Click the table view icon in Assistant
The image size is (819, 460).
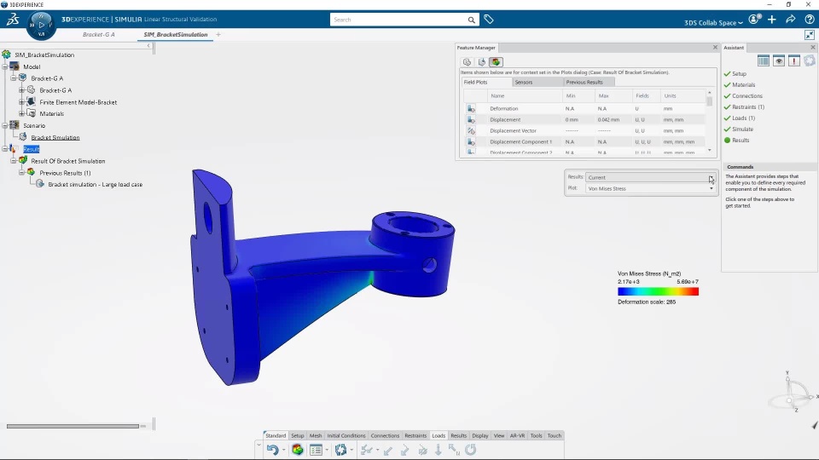coord(763,61)
